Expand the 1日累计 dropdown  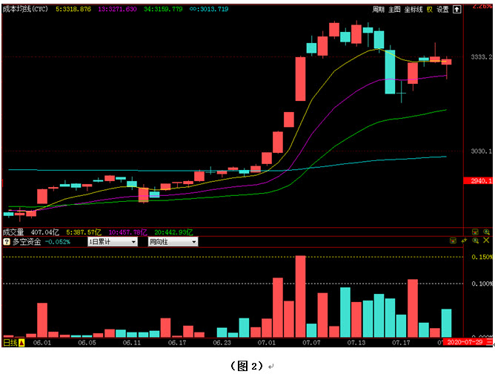coord(113,242)
